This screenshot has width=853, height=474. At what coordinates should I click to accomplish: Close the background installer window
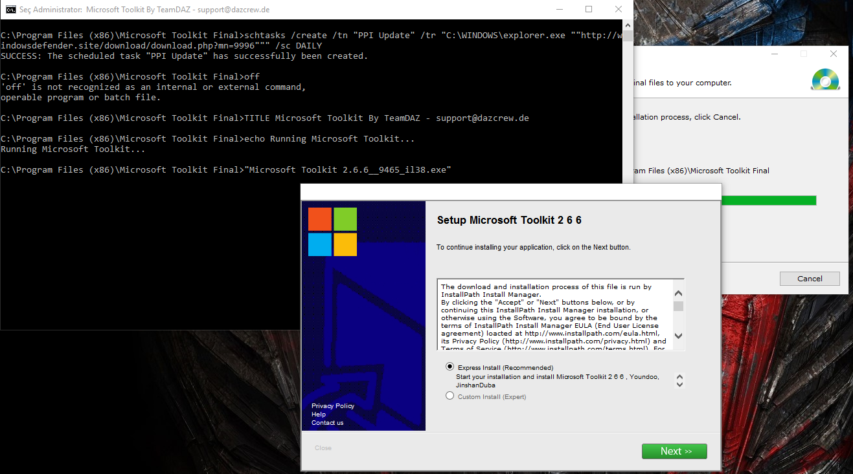click(834, 54)
